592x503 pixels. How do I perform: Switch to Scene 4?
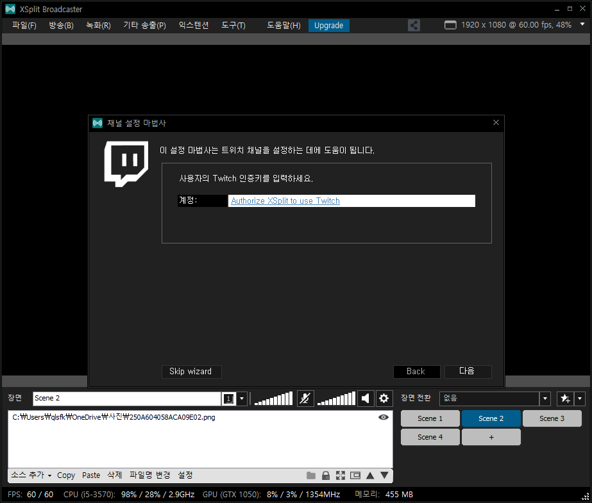(430, 438)
